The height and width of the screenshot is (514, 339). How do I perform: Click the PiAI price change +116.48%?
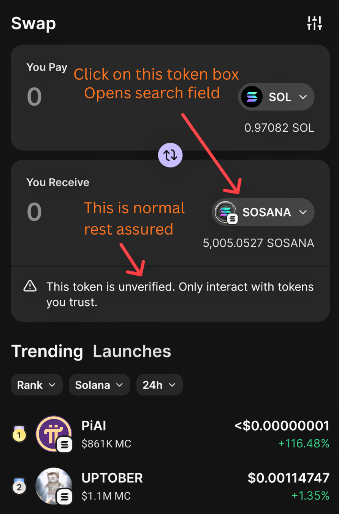click(x=303, y=443)
